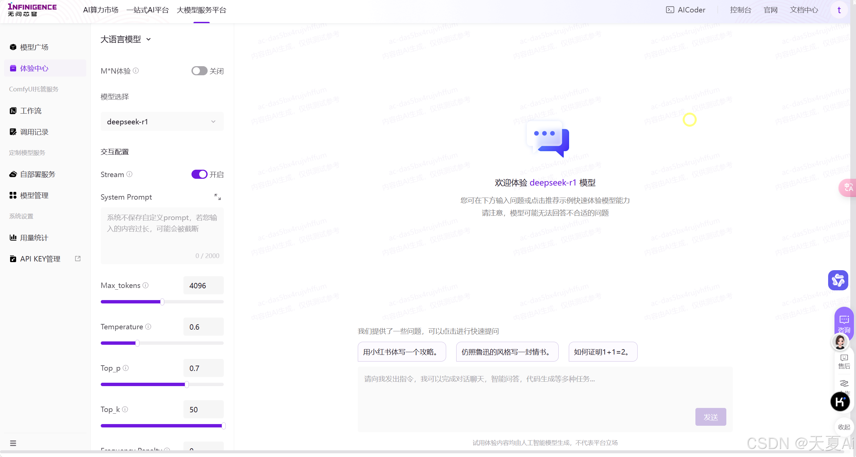Select prompt 仿照鲁迅的风格写一封情书。
The width and height of the screenshot is (856, 457).
tap(507, 352)
